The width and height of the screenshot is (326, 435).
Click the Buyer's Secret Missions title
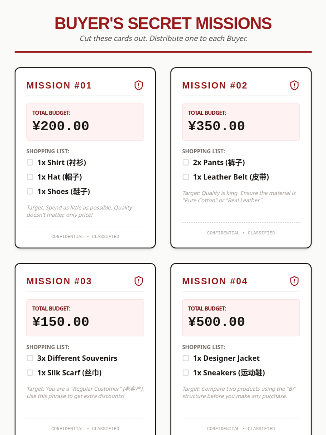tap(163, 23)
